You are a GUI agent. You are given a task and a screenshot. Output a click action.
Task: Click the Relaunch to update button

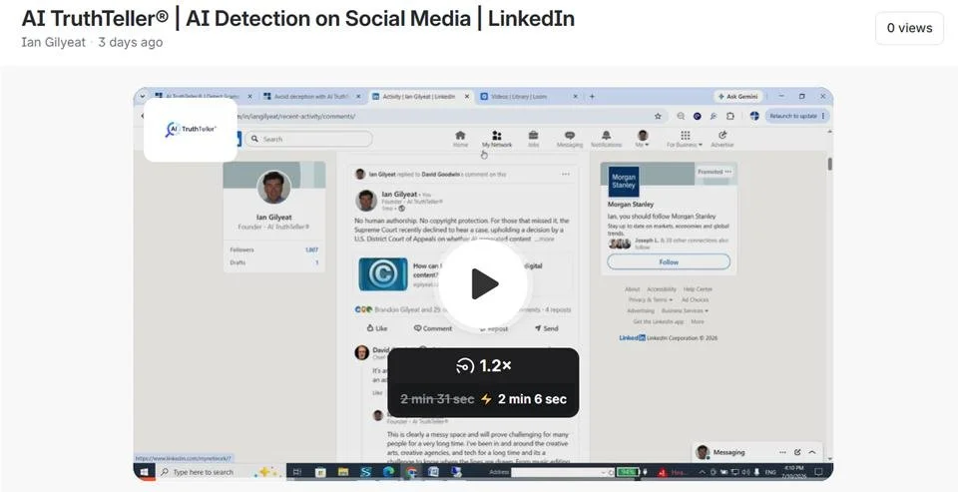(x=796, y=116)
